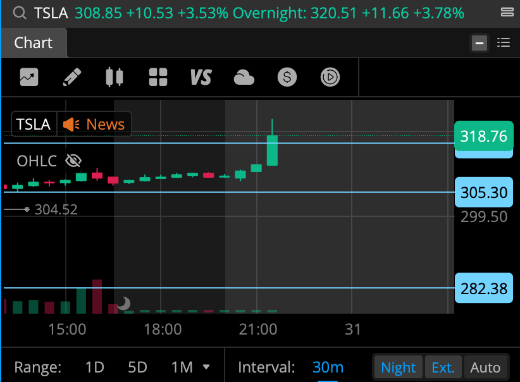The width and height of the screenshot is (520, 382).
Task: Select the 282.38 price level line label
Action: click(x=484, y=288)
